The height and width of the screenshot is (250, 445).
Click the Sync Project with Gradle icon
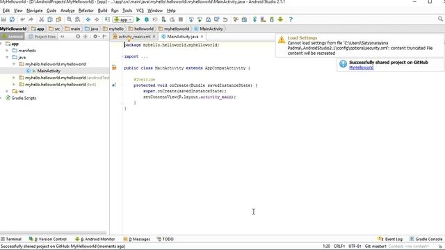(x=254, y=19)
